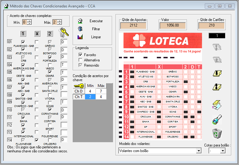The width and height of the screenshot is (239, 165).
Task: Toggle column 2 checkbox for game 03 Fortaleza
Action: (x=50, y=57)
